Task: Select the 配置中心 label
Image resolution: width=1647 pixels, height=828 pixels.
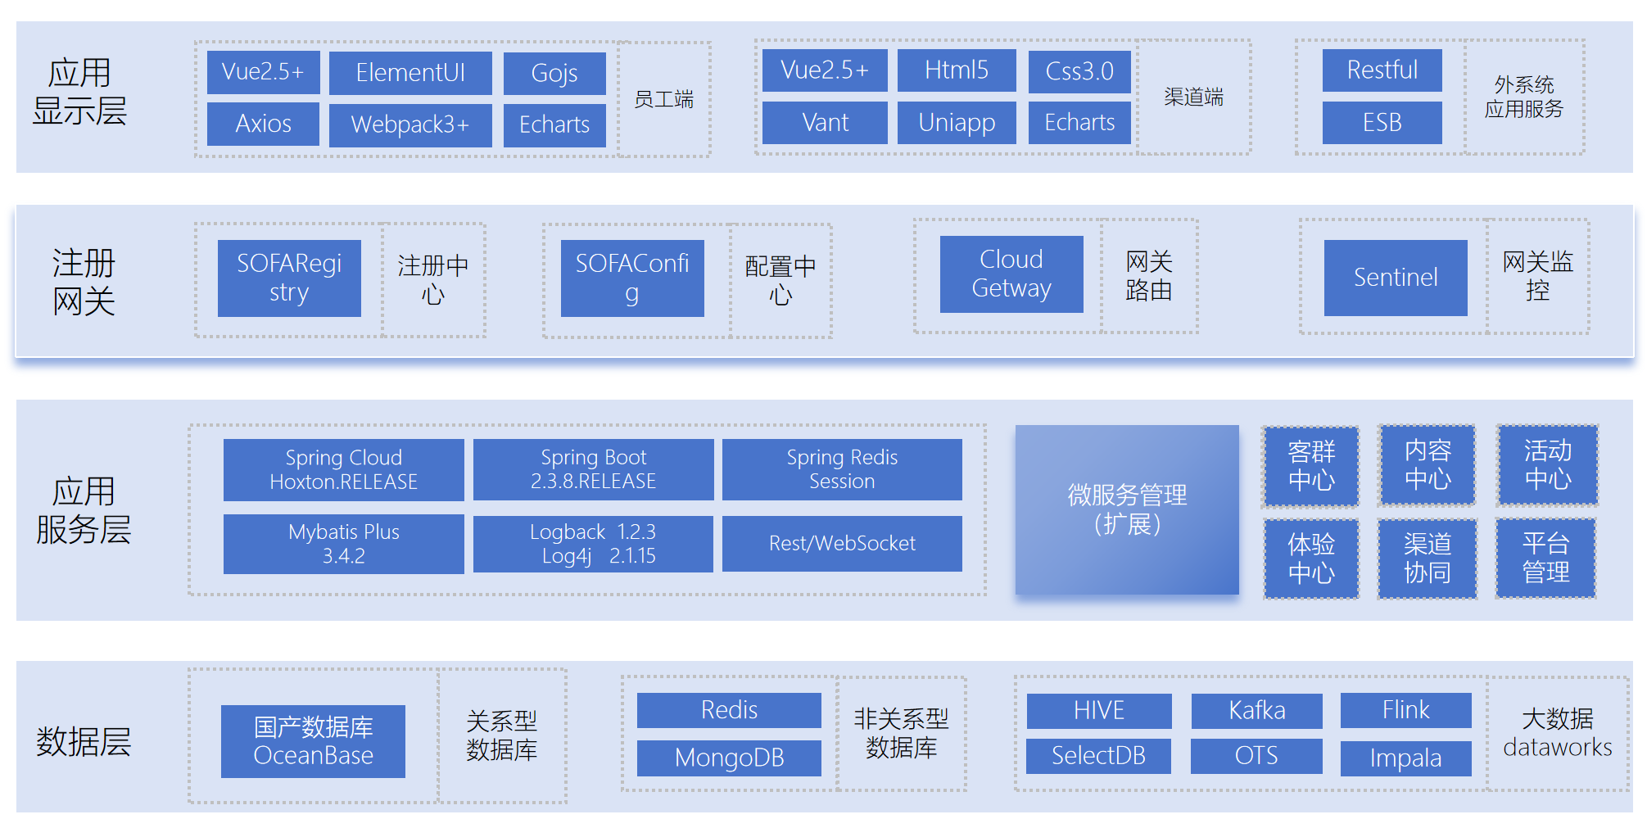Action: [x=781, y=280]
